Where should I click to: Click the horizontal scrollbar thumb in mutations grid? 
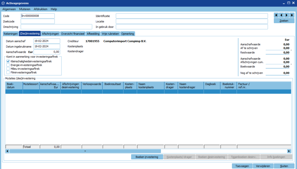tap(85, 151)
